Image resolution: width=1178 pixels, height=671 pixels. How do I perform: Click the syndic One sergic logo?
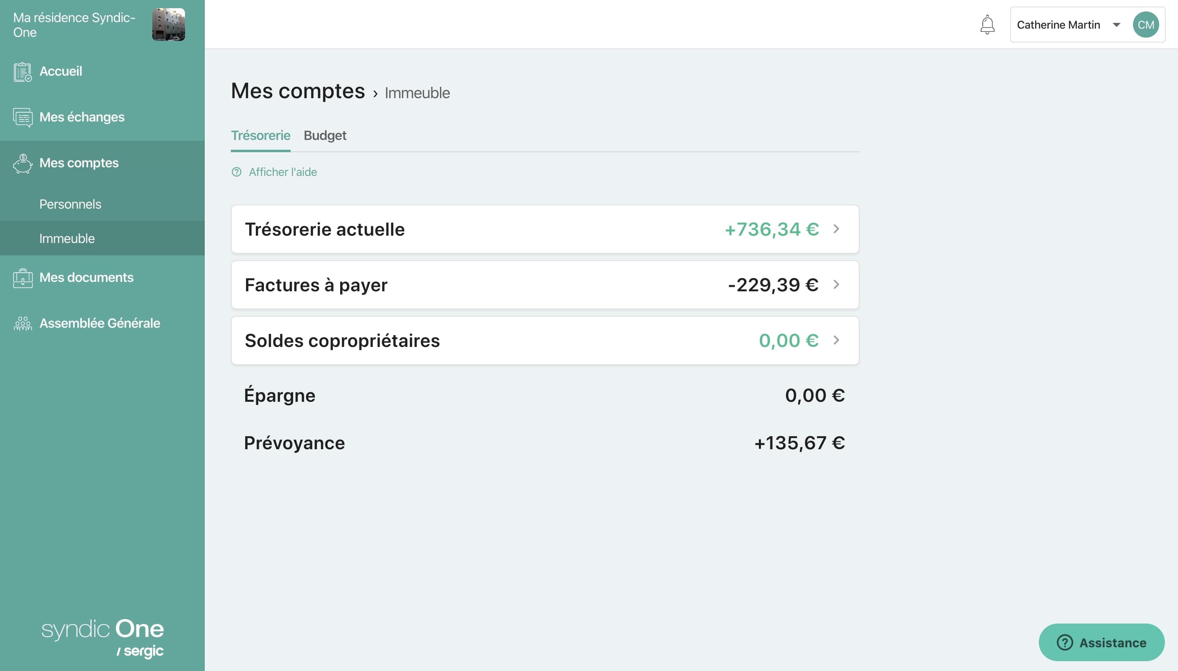(x=103, y=638)
